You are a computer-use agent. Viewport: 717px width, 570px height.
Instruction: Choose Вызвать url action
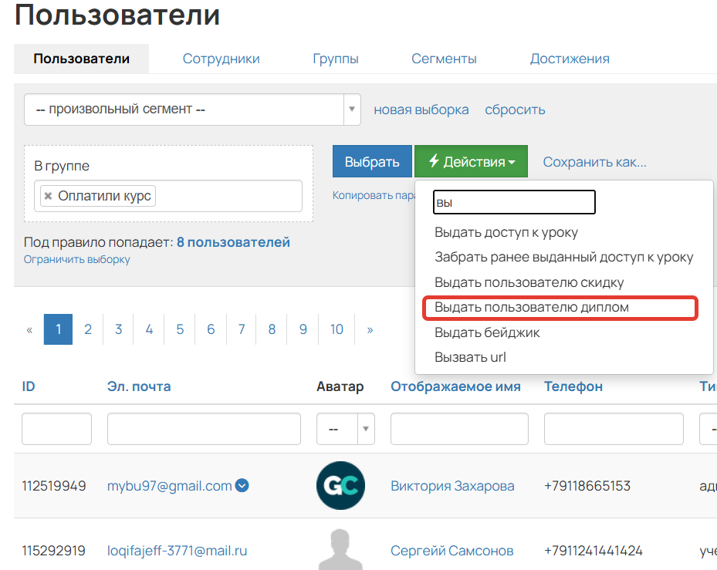[x=470, y=357]
